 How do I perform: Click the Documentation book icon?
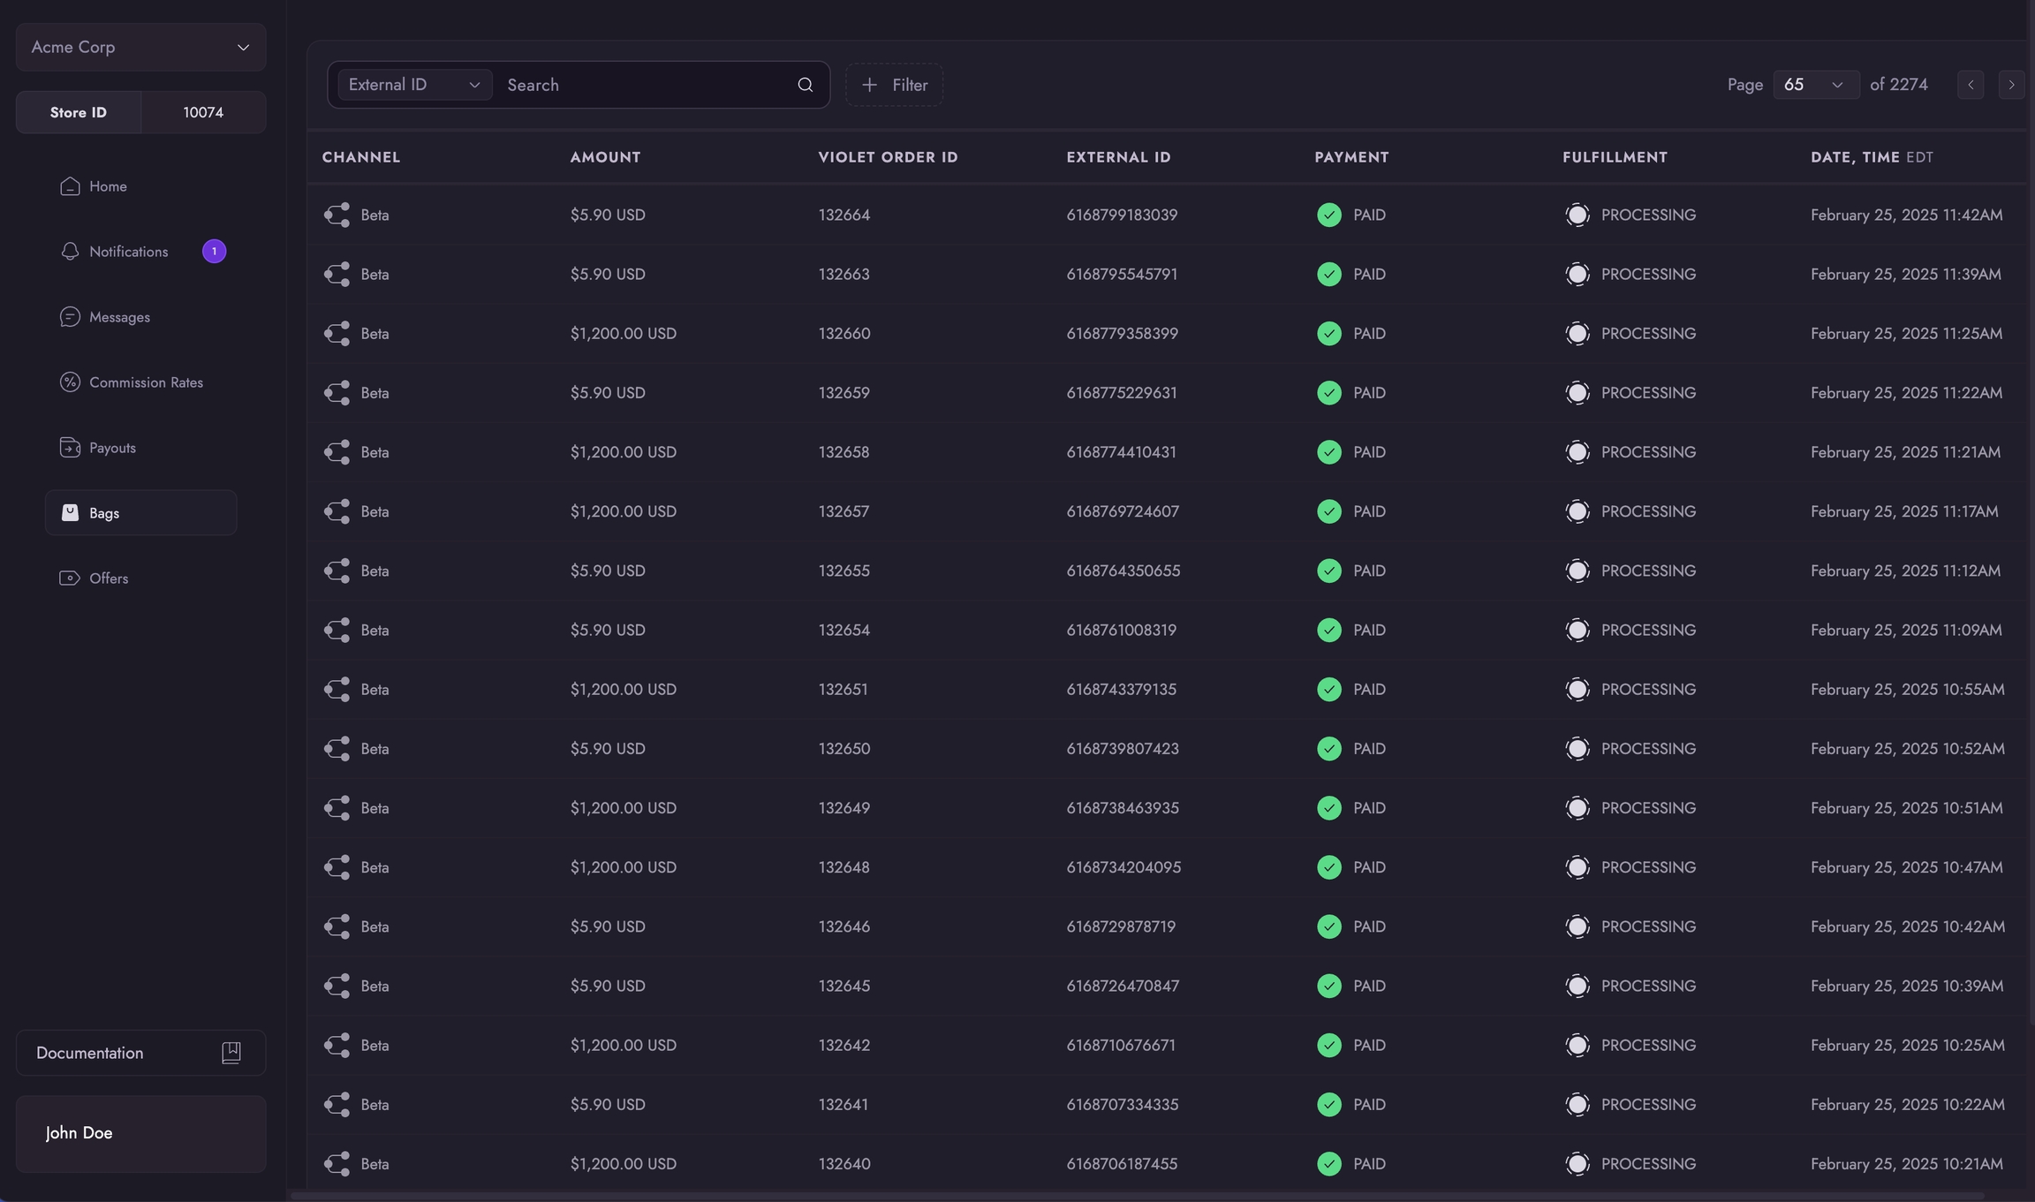231,1052
